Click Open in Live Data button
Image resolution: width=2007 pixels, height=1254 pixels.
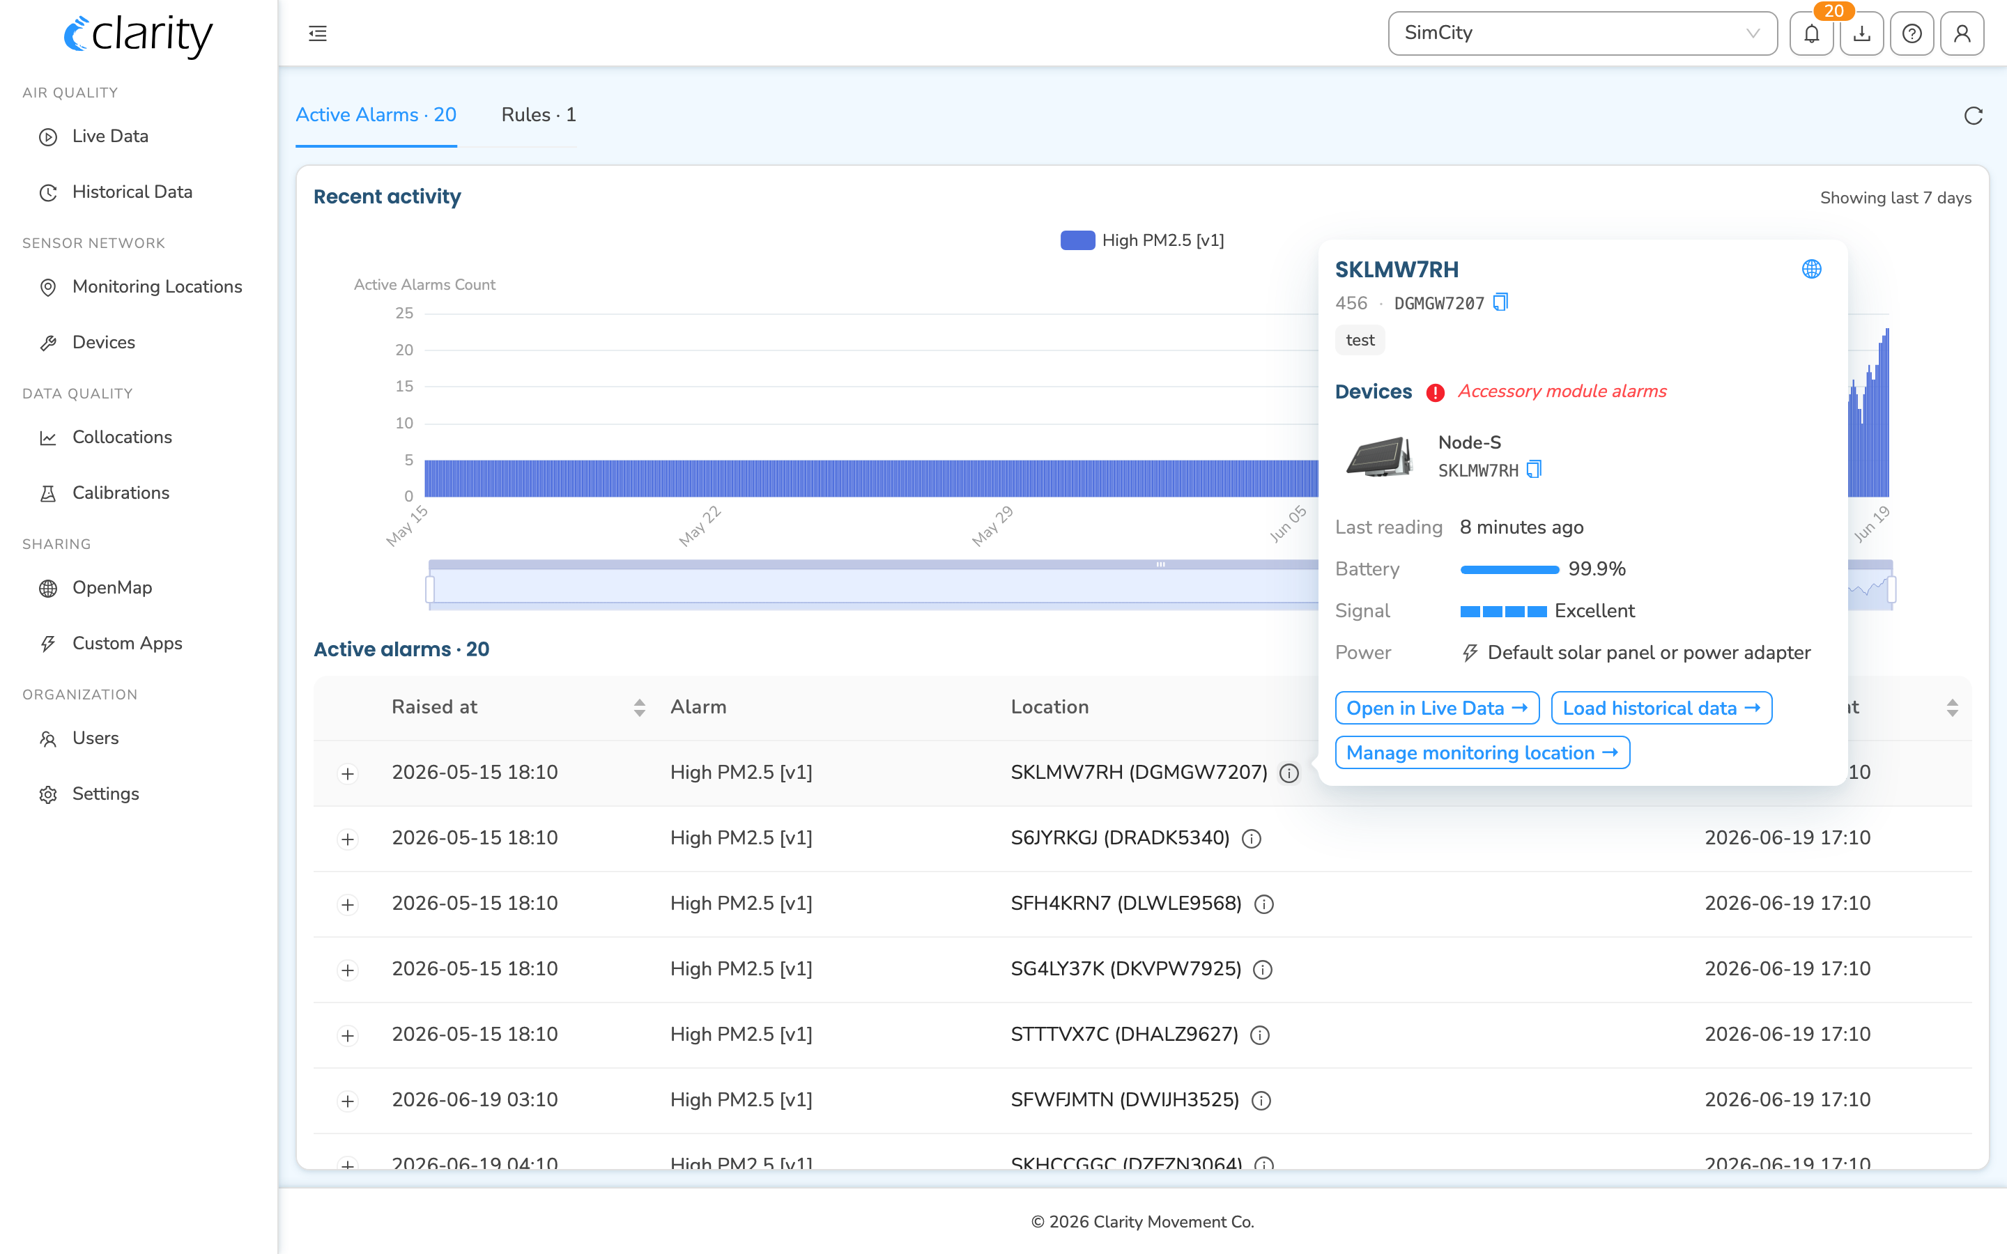(x=1437, y=709)
